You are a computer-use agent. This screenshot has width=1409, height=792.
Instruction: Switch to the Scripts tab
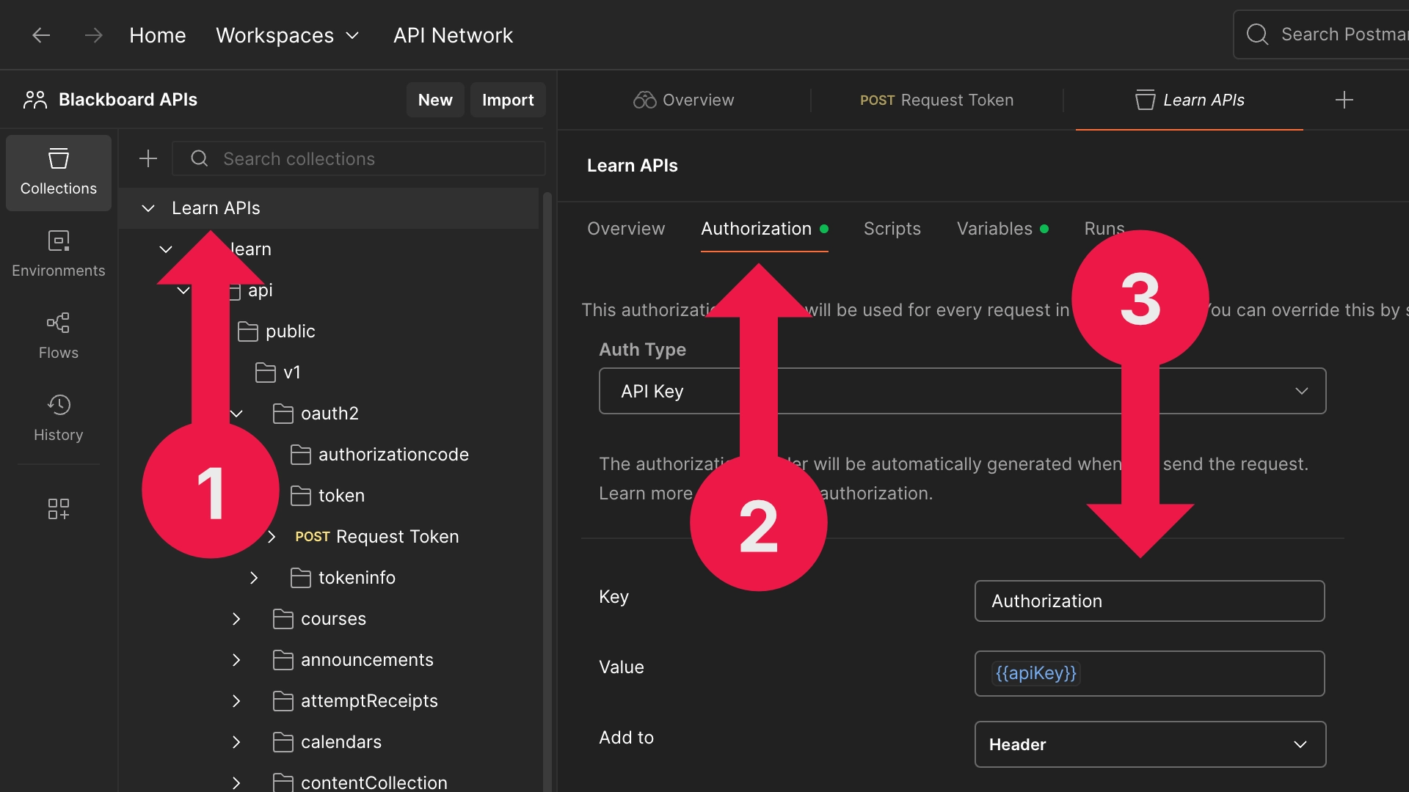click(x=892, y=229)
